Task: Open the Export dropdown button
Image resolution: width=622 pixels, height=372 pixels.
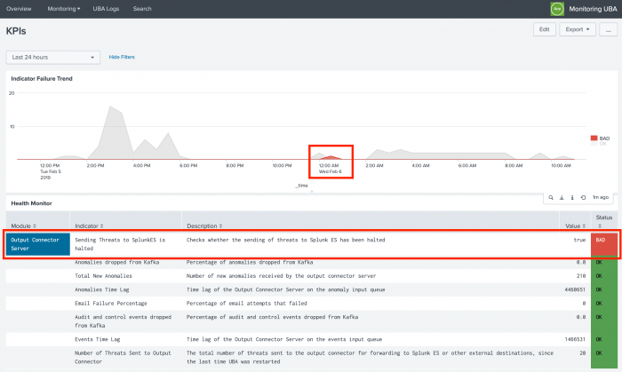Action: pyautogui.click(x=578, y=29)
